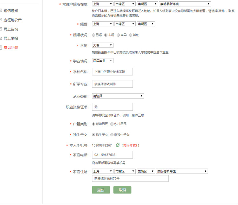Screen dimensions: 238x205
Task: Open 网上举报 sidebar item
Action: point(10,38)
